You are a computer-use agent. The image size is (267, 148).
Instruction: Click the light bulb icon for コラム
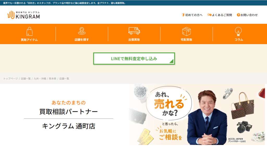238,32
